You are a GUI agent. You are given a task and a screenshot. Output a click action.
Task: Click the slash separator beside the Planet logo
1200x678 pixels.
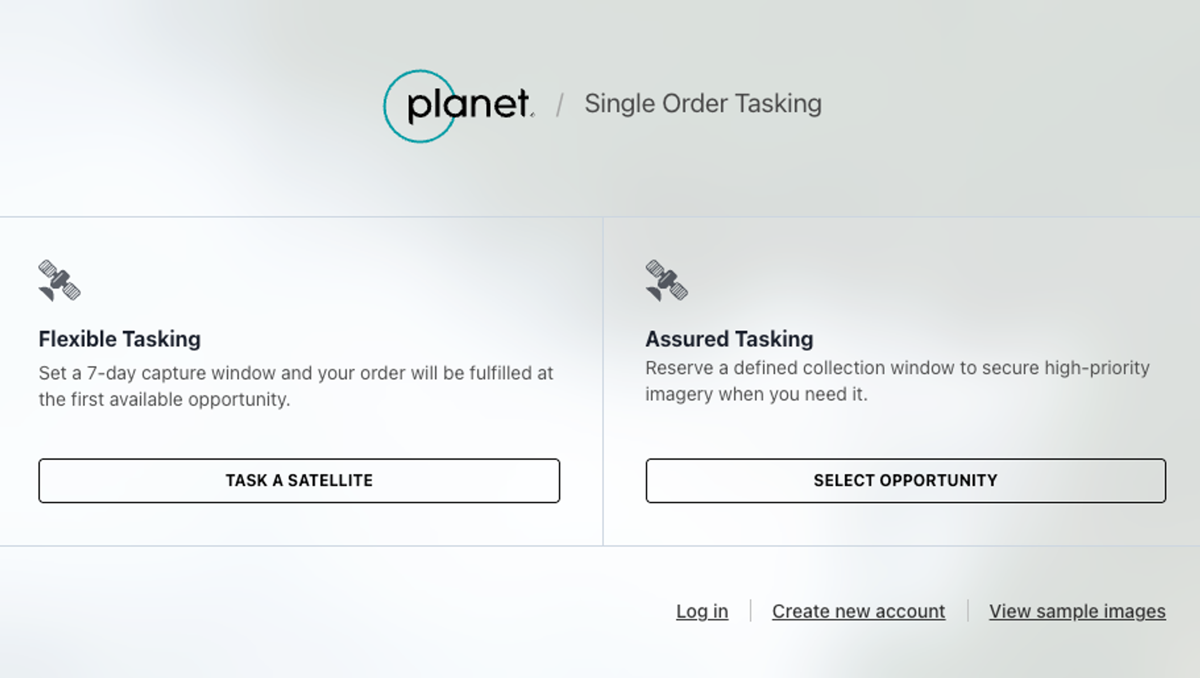[x=560, y=105]
